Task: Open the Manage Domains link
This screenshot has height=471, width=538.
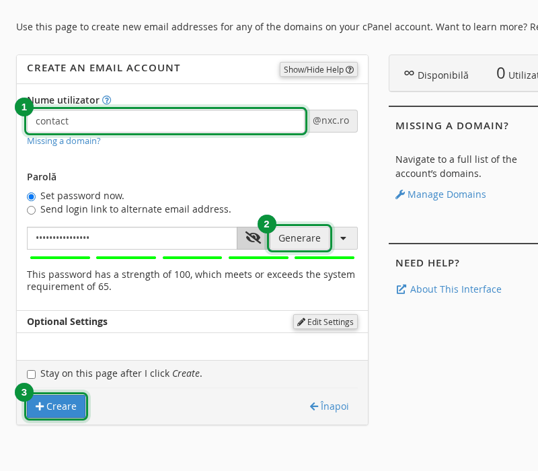Action: coord(440,194)
